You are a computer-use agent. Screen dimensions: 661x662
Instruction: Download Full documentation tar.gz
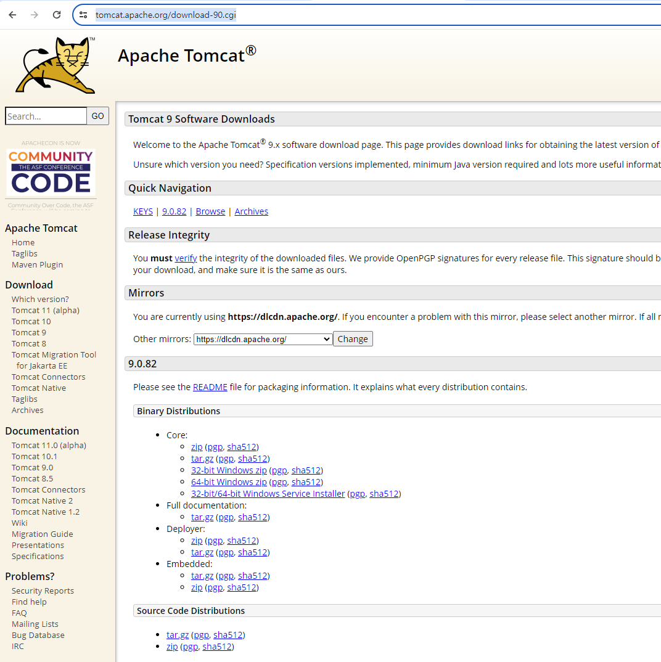(x=202, y=517)
